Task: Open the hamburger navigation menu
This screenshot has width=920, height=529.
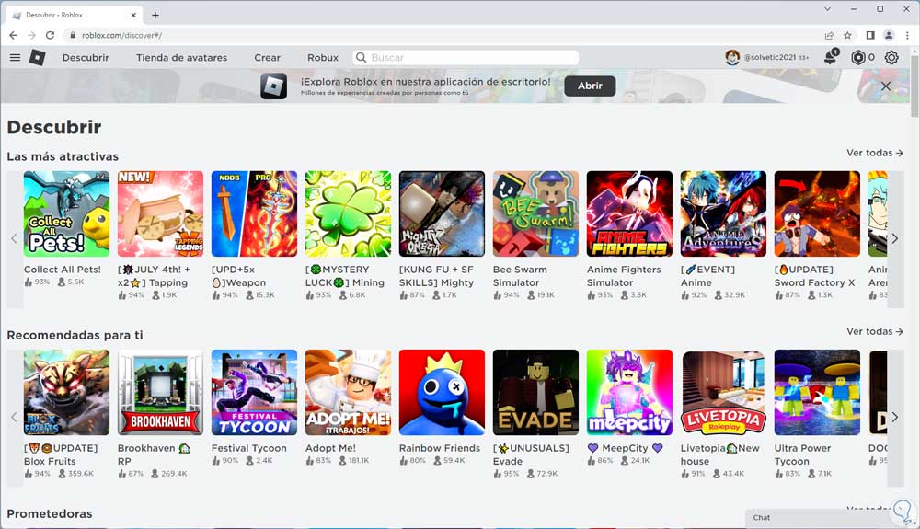Action: [16, 57]
